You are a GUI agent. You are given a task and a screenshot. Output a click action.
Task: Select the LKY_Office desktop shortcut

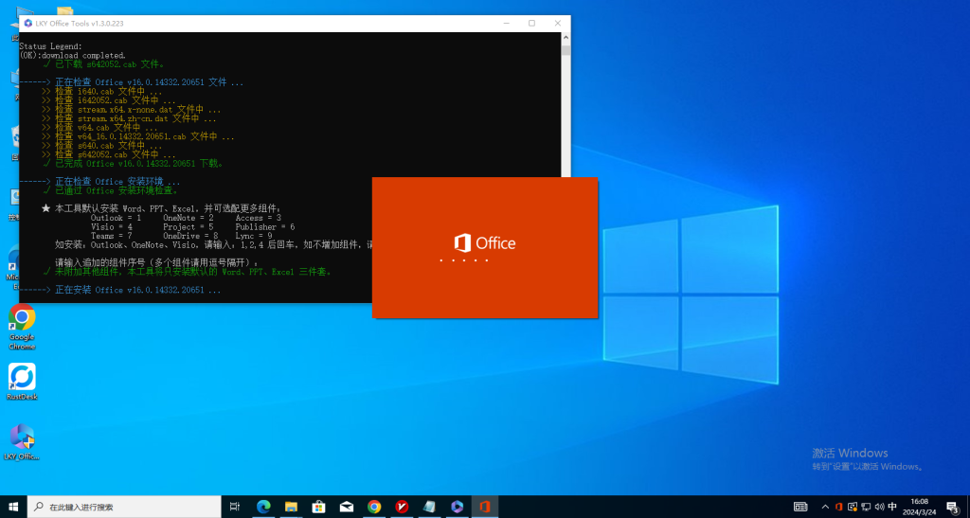(22, 442)
